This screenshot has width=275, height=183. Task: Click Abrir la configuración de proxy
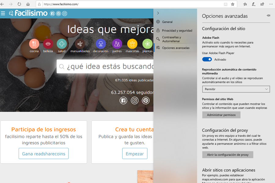[x=228, y=155]
